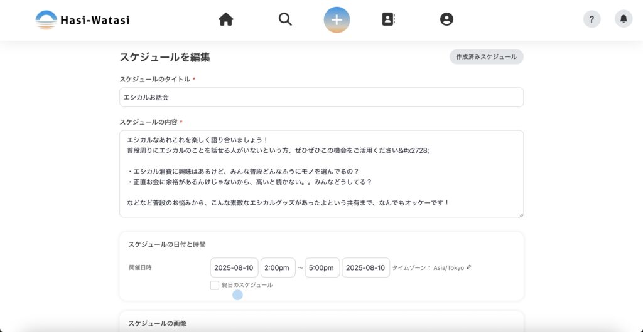The height and width of the screenshot is (332, 643).
Task: Open notifications bell icon
Action: (x=623, y=19)
